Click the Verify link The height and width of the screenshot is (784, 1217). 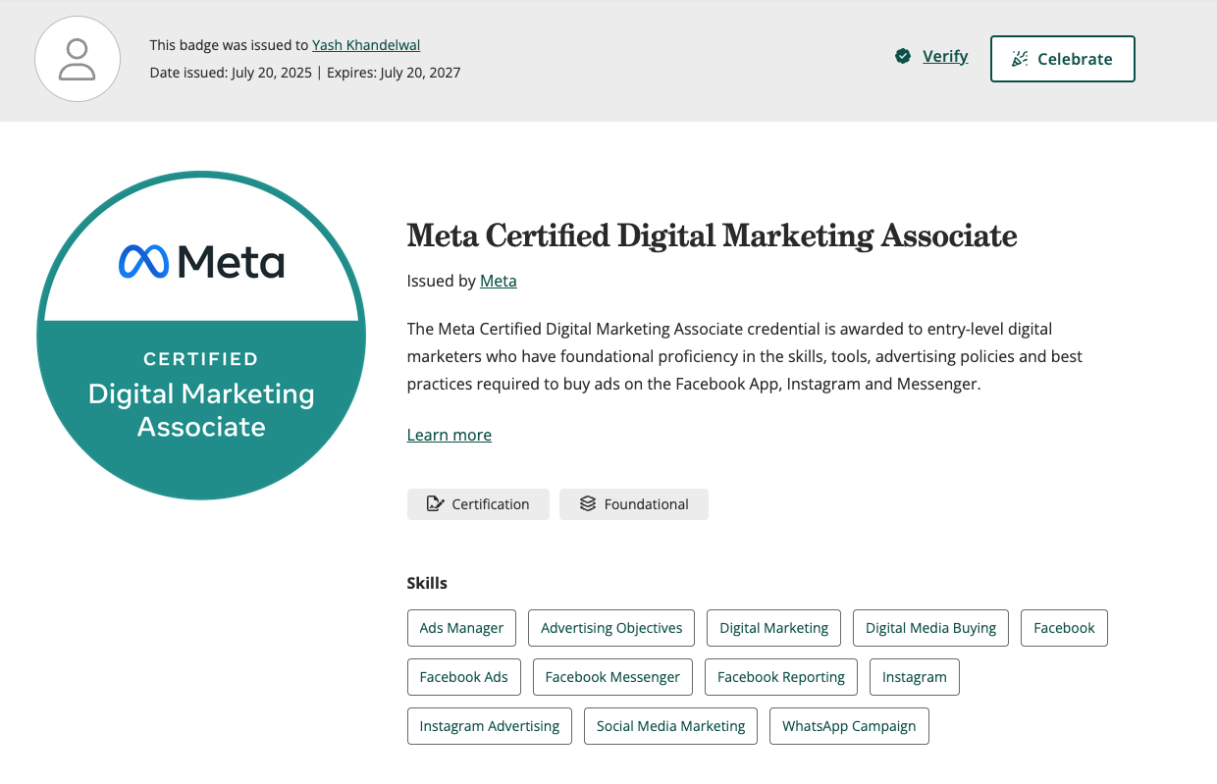click(x=945, y=57)
